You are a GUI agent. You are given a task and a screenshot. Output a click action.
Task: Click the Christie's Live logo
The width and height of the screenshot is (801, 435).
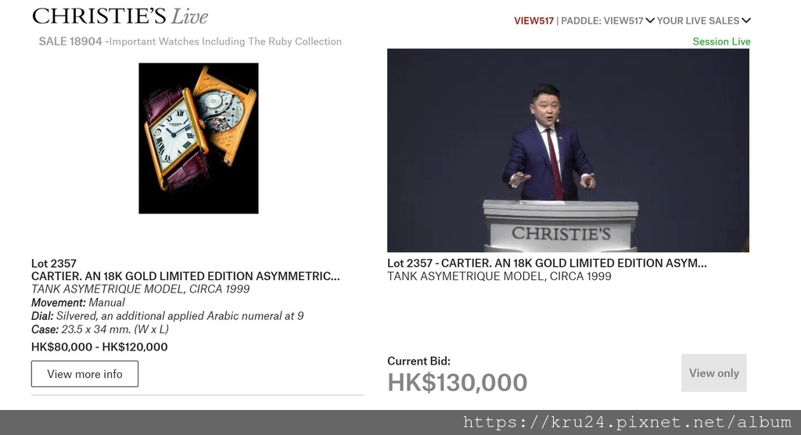(x=120, y=16)
